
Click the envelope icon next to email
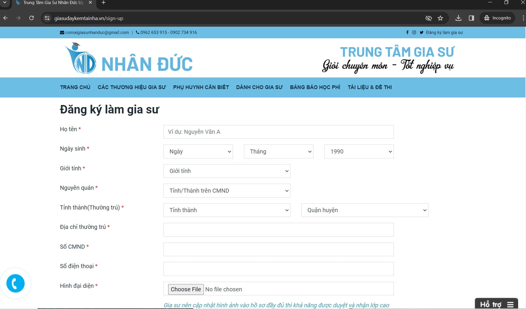pyautogui.click(x=62, y=32)
